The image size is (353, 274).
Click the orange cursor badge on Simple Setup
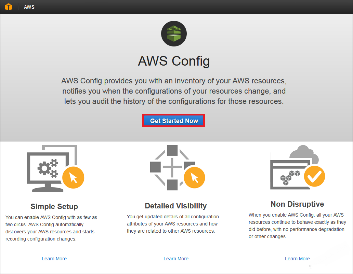(73, 178)
